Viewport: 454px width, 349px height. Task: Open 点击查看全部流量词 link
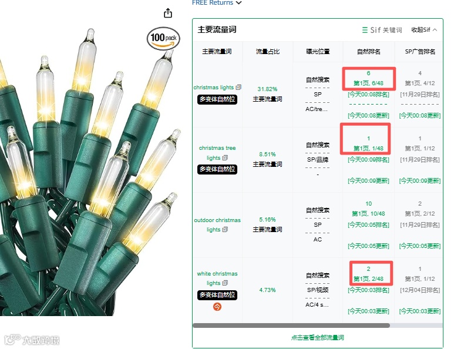317,337
